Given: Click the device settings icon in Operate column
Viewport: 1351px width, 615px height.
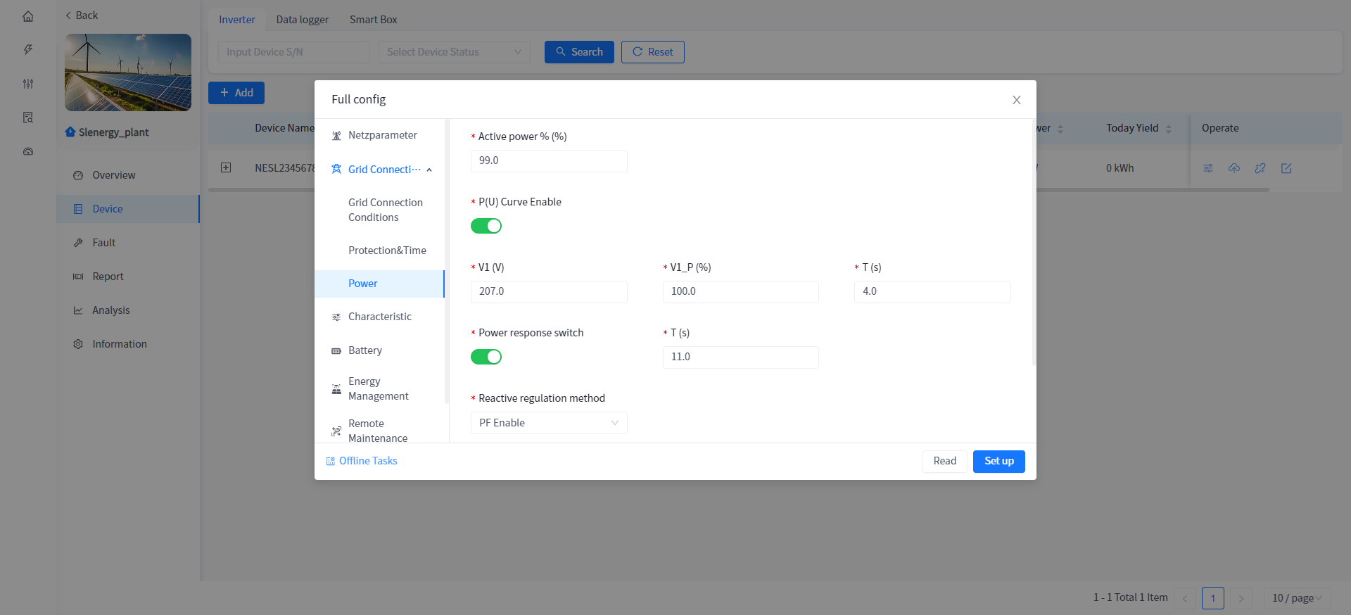Looking at the screenshot, I should pos(1208,168).
